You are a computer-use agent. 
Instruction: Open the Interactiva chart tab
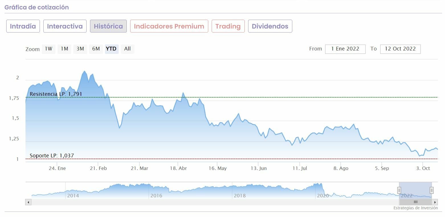[x=65, y=26]
